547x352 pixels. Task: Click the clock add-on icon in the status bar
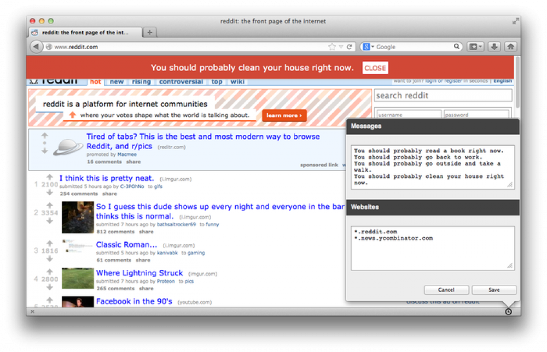508,312
